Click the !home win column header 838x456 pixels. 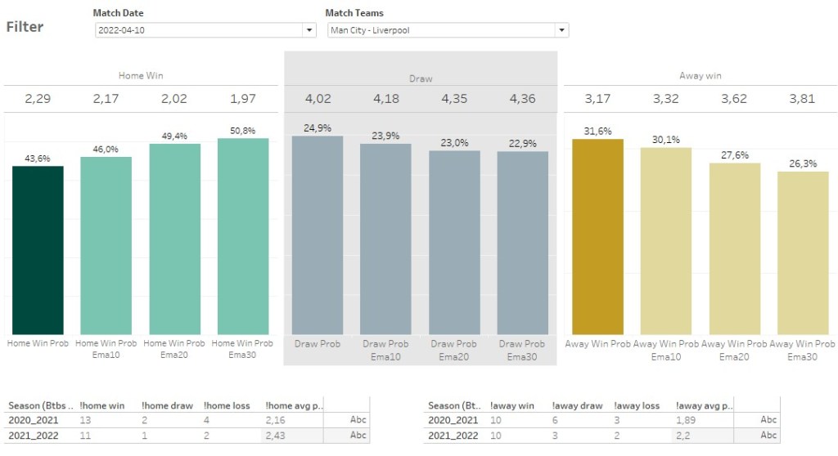102,405
